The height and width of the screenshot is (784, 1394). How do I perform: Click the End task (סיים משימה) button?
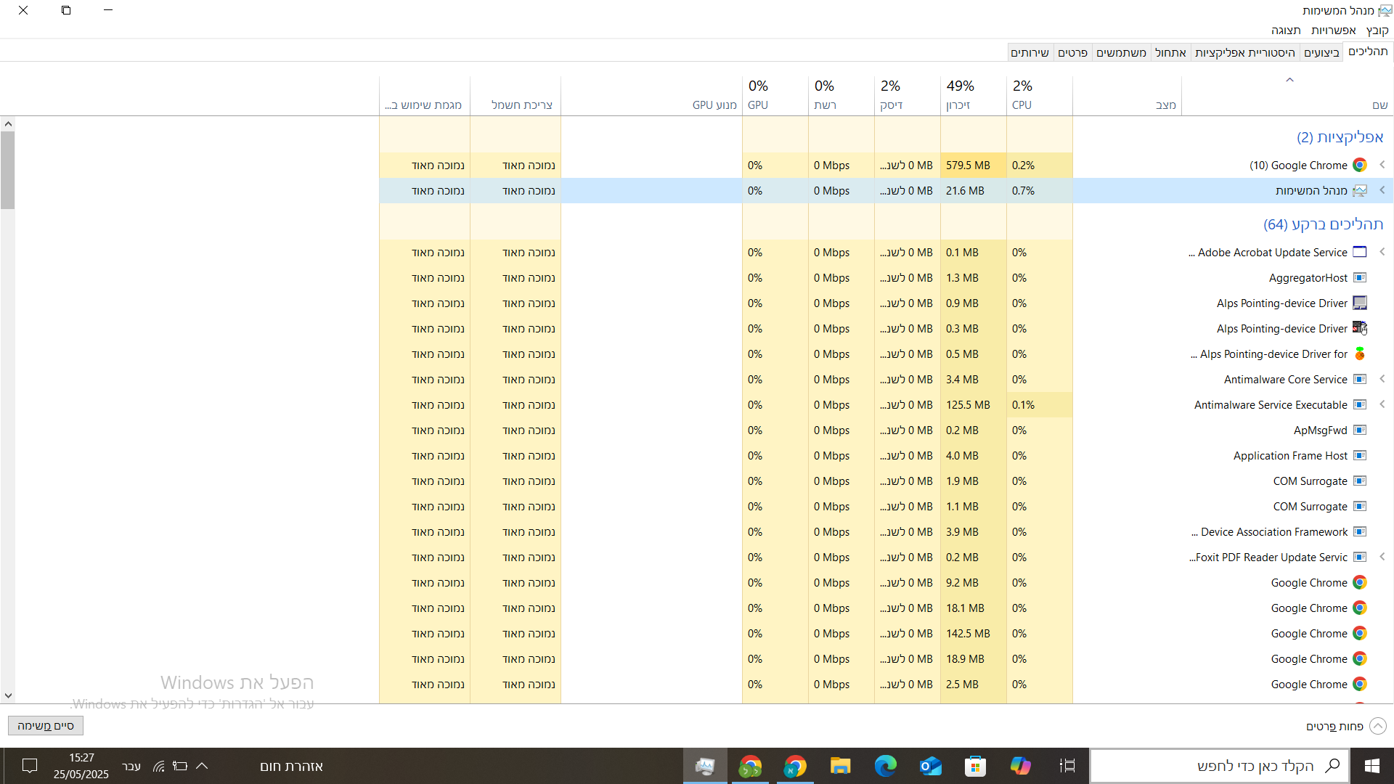tap(46, 726)
